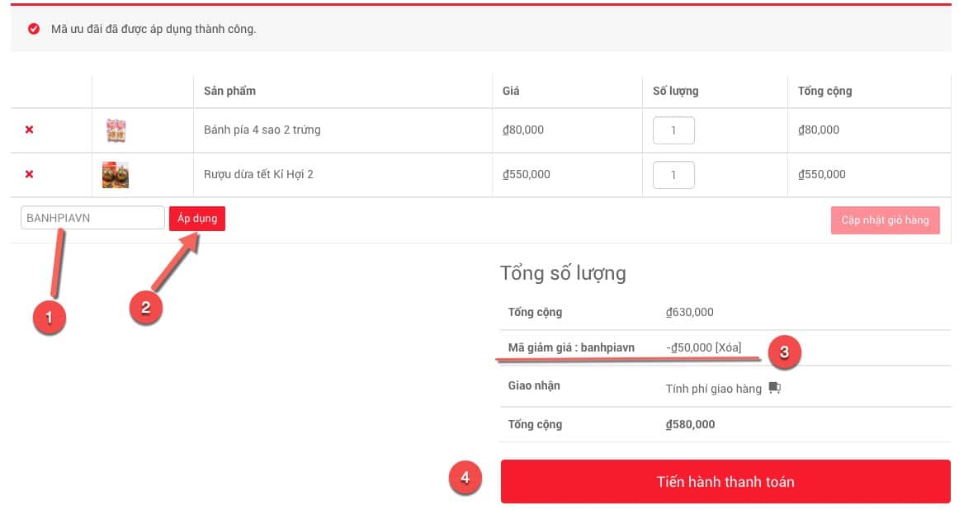Click red numbered marker 2

tap(146, 307)
